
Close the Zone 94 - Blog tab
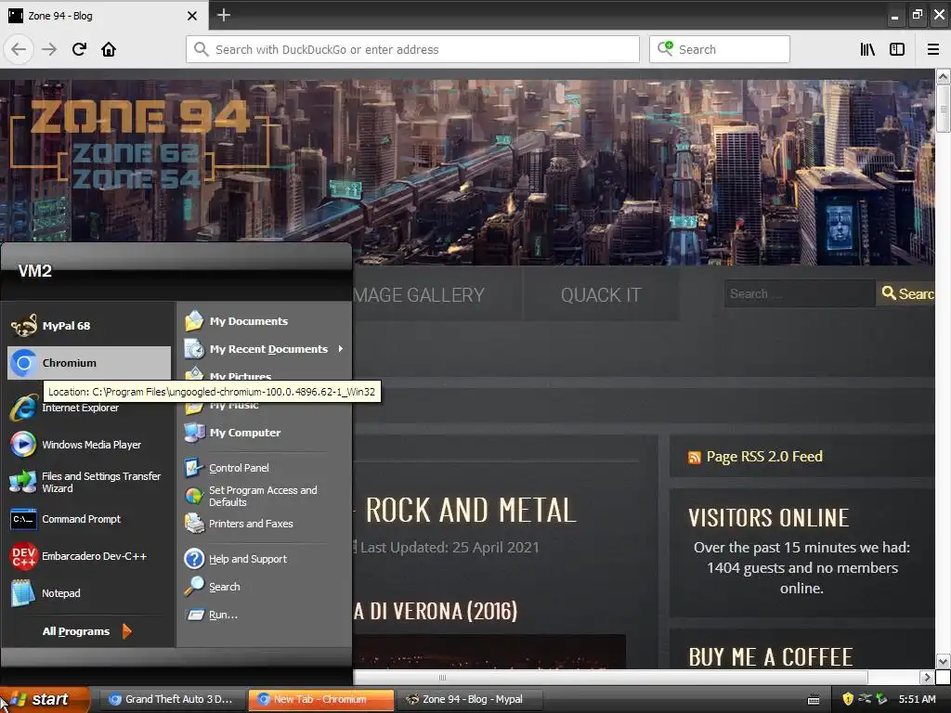pyautogui.click(x=192, y=16)
